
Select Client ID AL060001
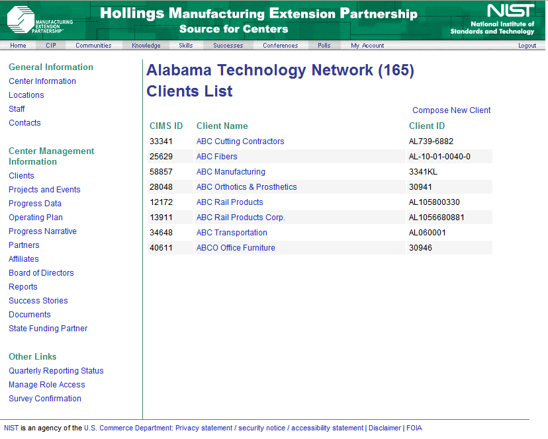point(428,233)
